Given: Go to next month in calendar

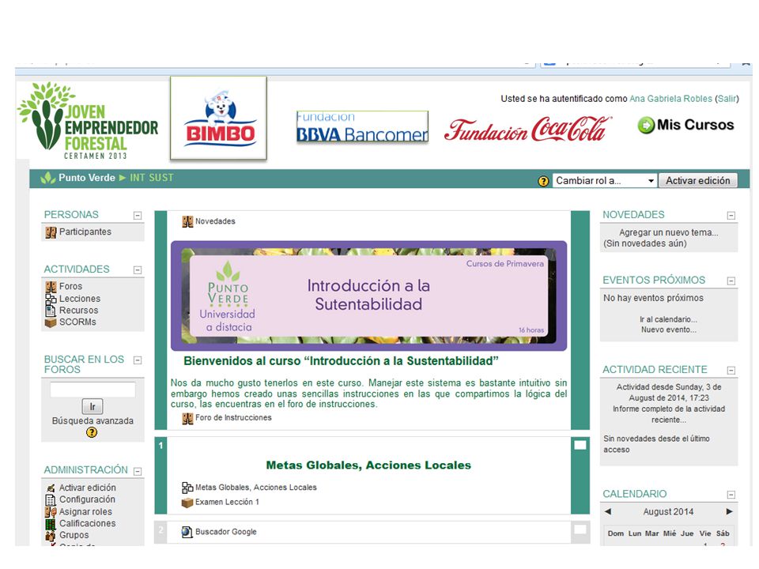Looking at the screenshot, I should [730, 511].
